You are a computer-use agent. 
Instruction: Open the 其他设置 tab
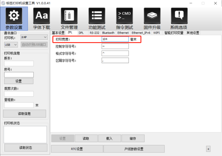(x=193, y=33)
